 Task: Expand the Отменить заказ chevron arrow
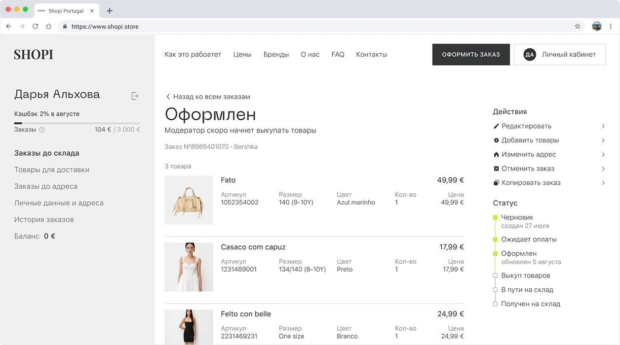coord(603,169)
